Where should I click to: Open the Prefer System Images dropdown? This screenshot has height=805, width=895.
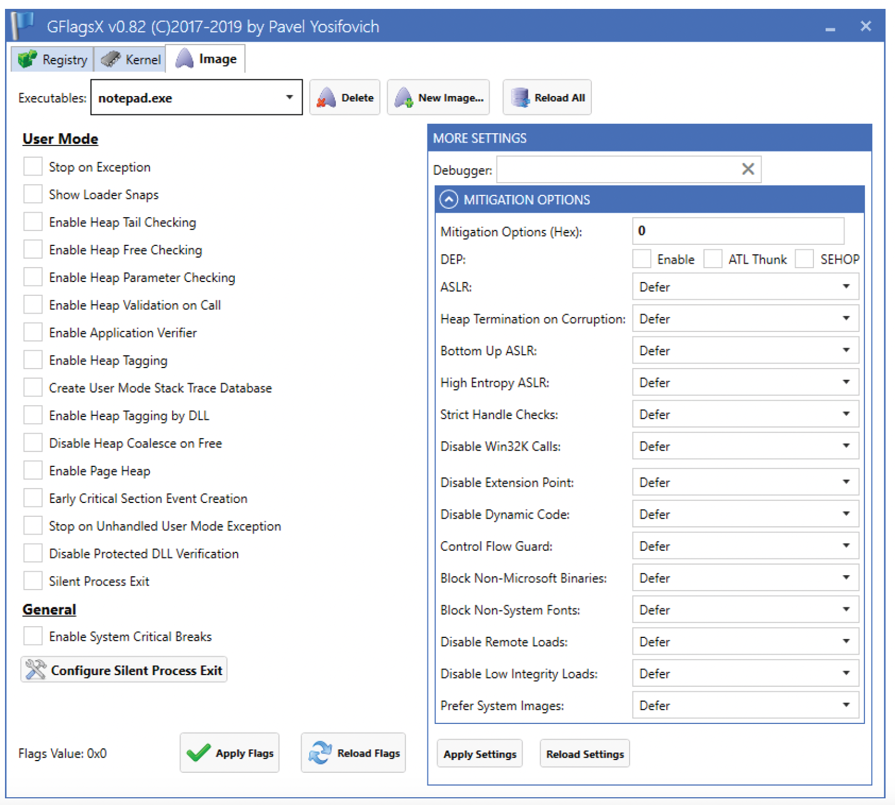(746, 705)
